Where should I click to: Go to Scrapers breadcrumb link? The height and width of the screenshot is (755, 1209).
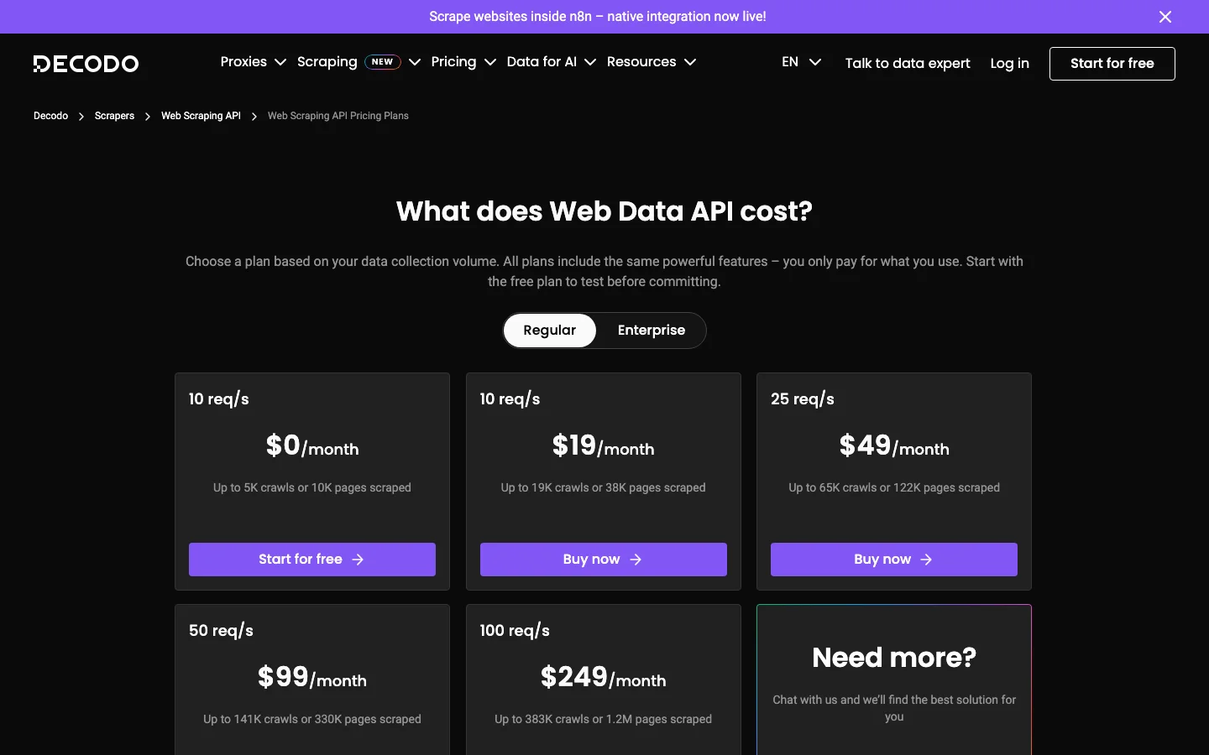(x=114, y=116)
